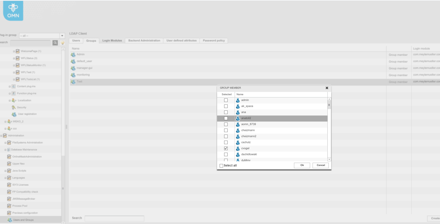This screenshot has width=440, height=224.
Task: Click the Process Pool icon
Action: (x=9, y=206)
